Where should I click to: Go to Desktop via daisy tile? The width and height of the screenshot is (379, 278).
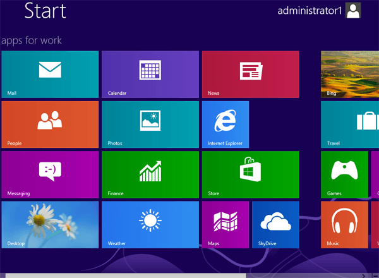click(x=50, y=224)
